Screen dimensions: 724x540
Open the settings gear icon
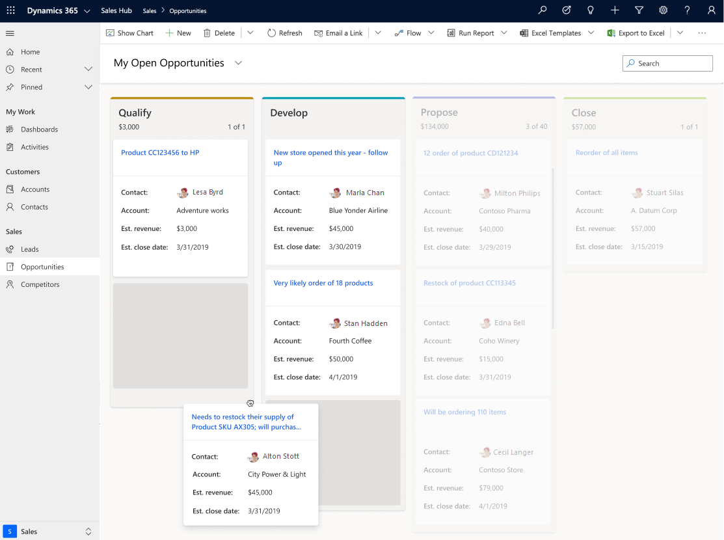tap(663, 10)
